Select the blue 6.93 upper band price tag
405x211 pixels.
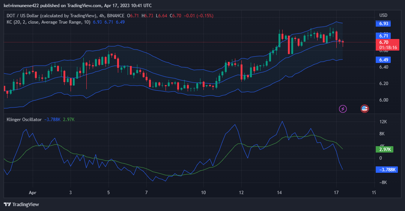pos(383,24)
